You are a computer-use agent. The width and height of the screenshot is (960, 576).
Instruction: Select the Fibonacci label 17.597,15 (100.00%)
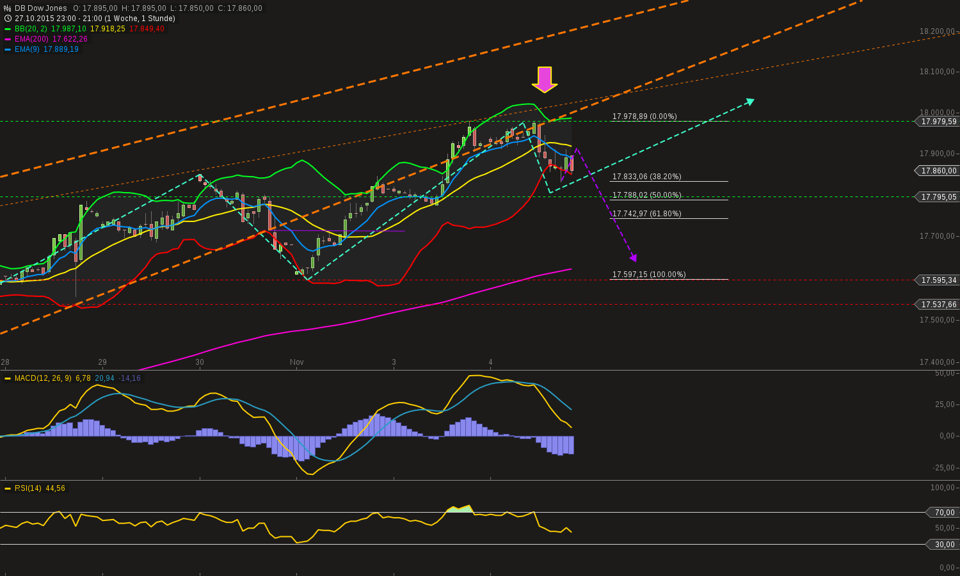pos(649,275)
